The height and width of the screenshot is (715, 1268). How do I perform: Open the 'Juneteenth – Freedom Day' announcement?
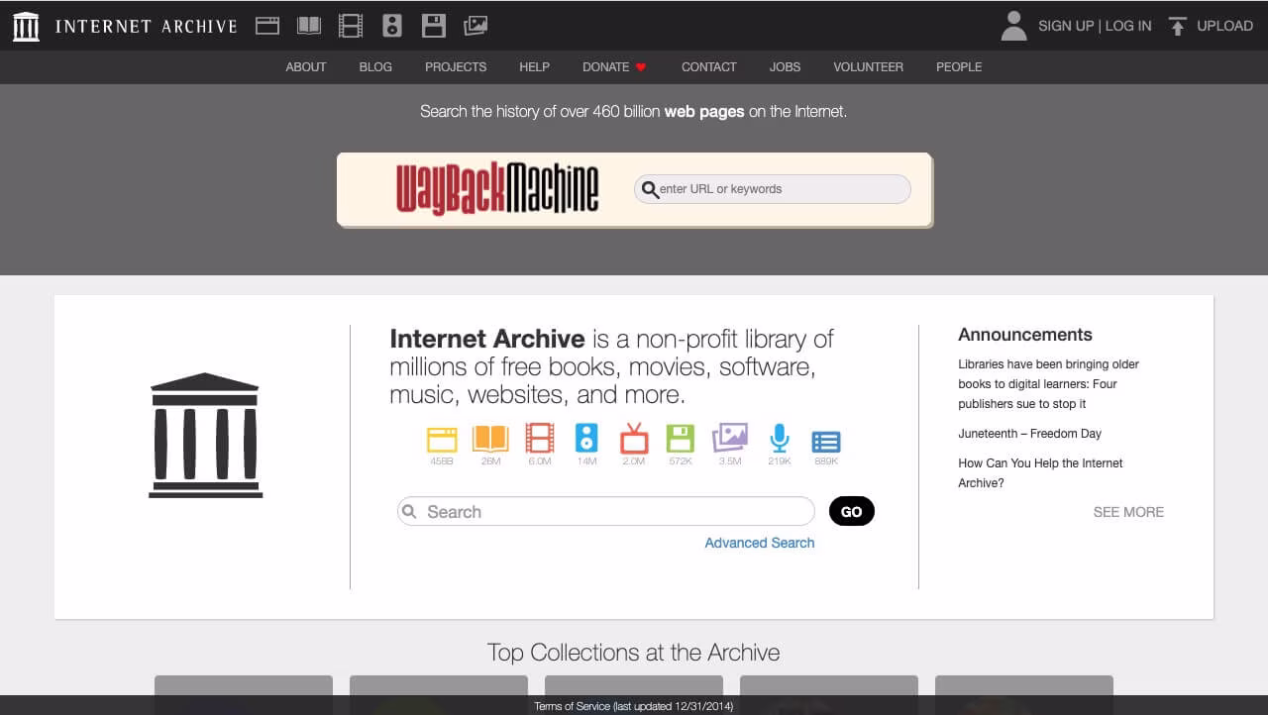[x=1030, y=434]
